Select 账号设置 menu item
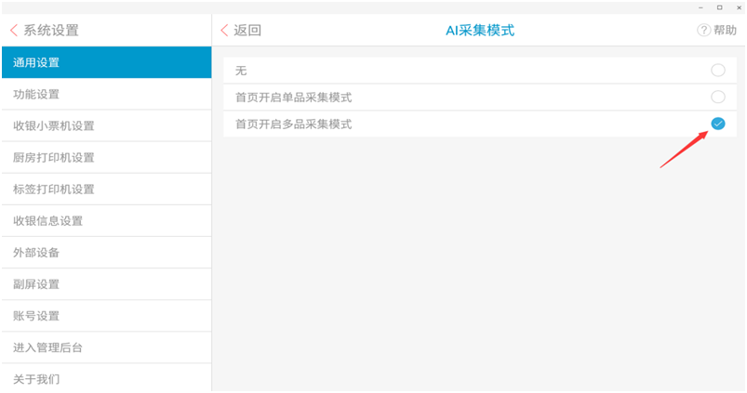This screenshot has height=393, width=747. pyautogui.click(x=106, y=316)
